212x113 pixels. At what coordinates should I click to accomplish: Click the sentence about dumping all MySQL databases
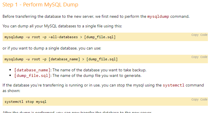coord(62,26)
